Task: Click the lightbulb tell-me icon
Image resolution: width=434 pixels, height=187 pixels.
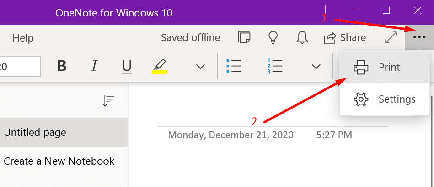Action: (273, 37)
